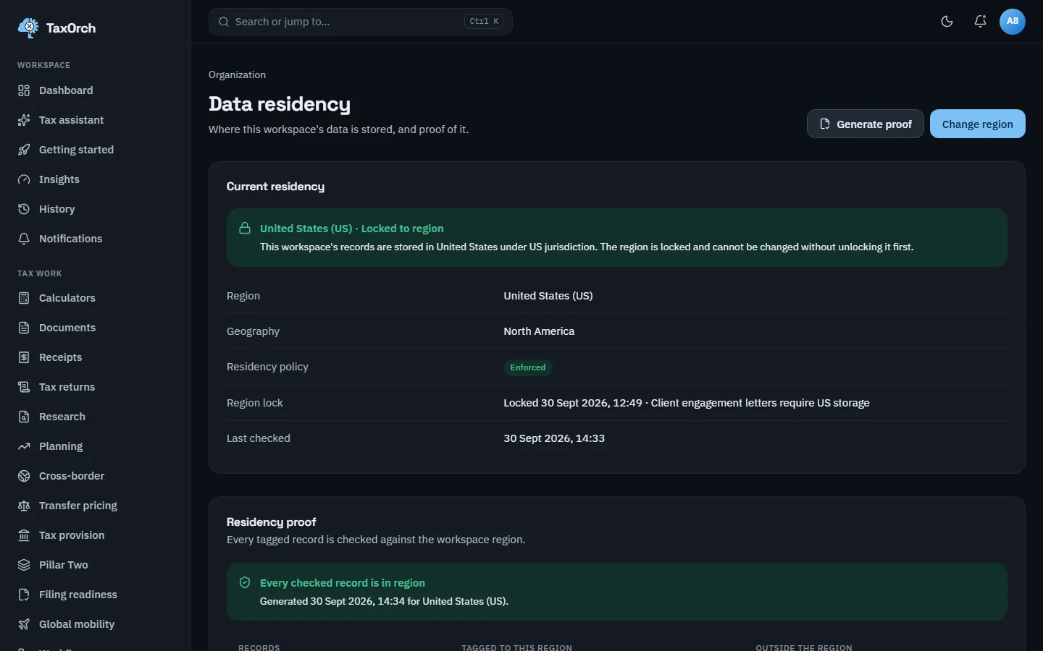Click the Global mobility plane icon
The height and width of the screenshot is (651, 1043).
coord(24,624)
